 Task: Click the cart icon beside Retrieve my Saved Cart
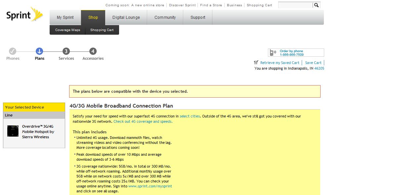pyautogui.click(x=256, y=62)
